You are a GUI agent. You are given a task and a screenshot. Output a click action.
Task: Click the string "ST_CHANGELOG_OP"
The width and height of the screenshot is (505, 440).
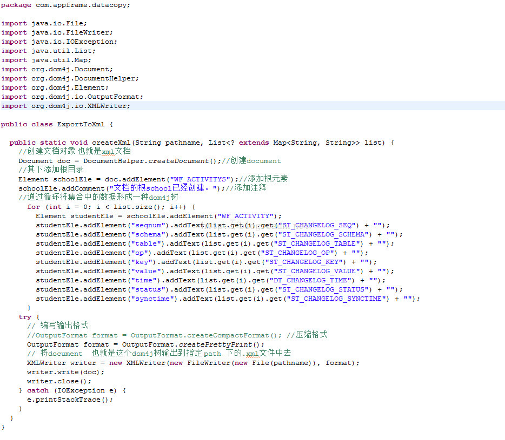pyautogui.click(x=297, y=253)
